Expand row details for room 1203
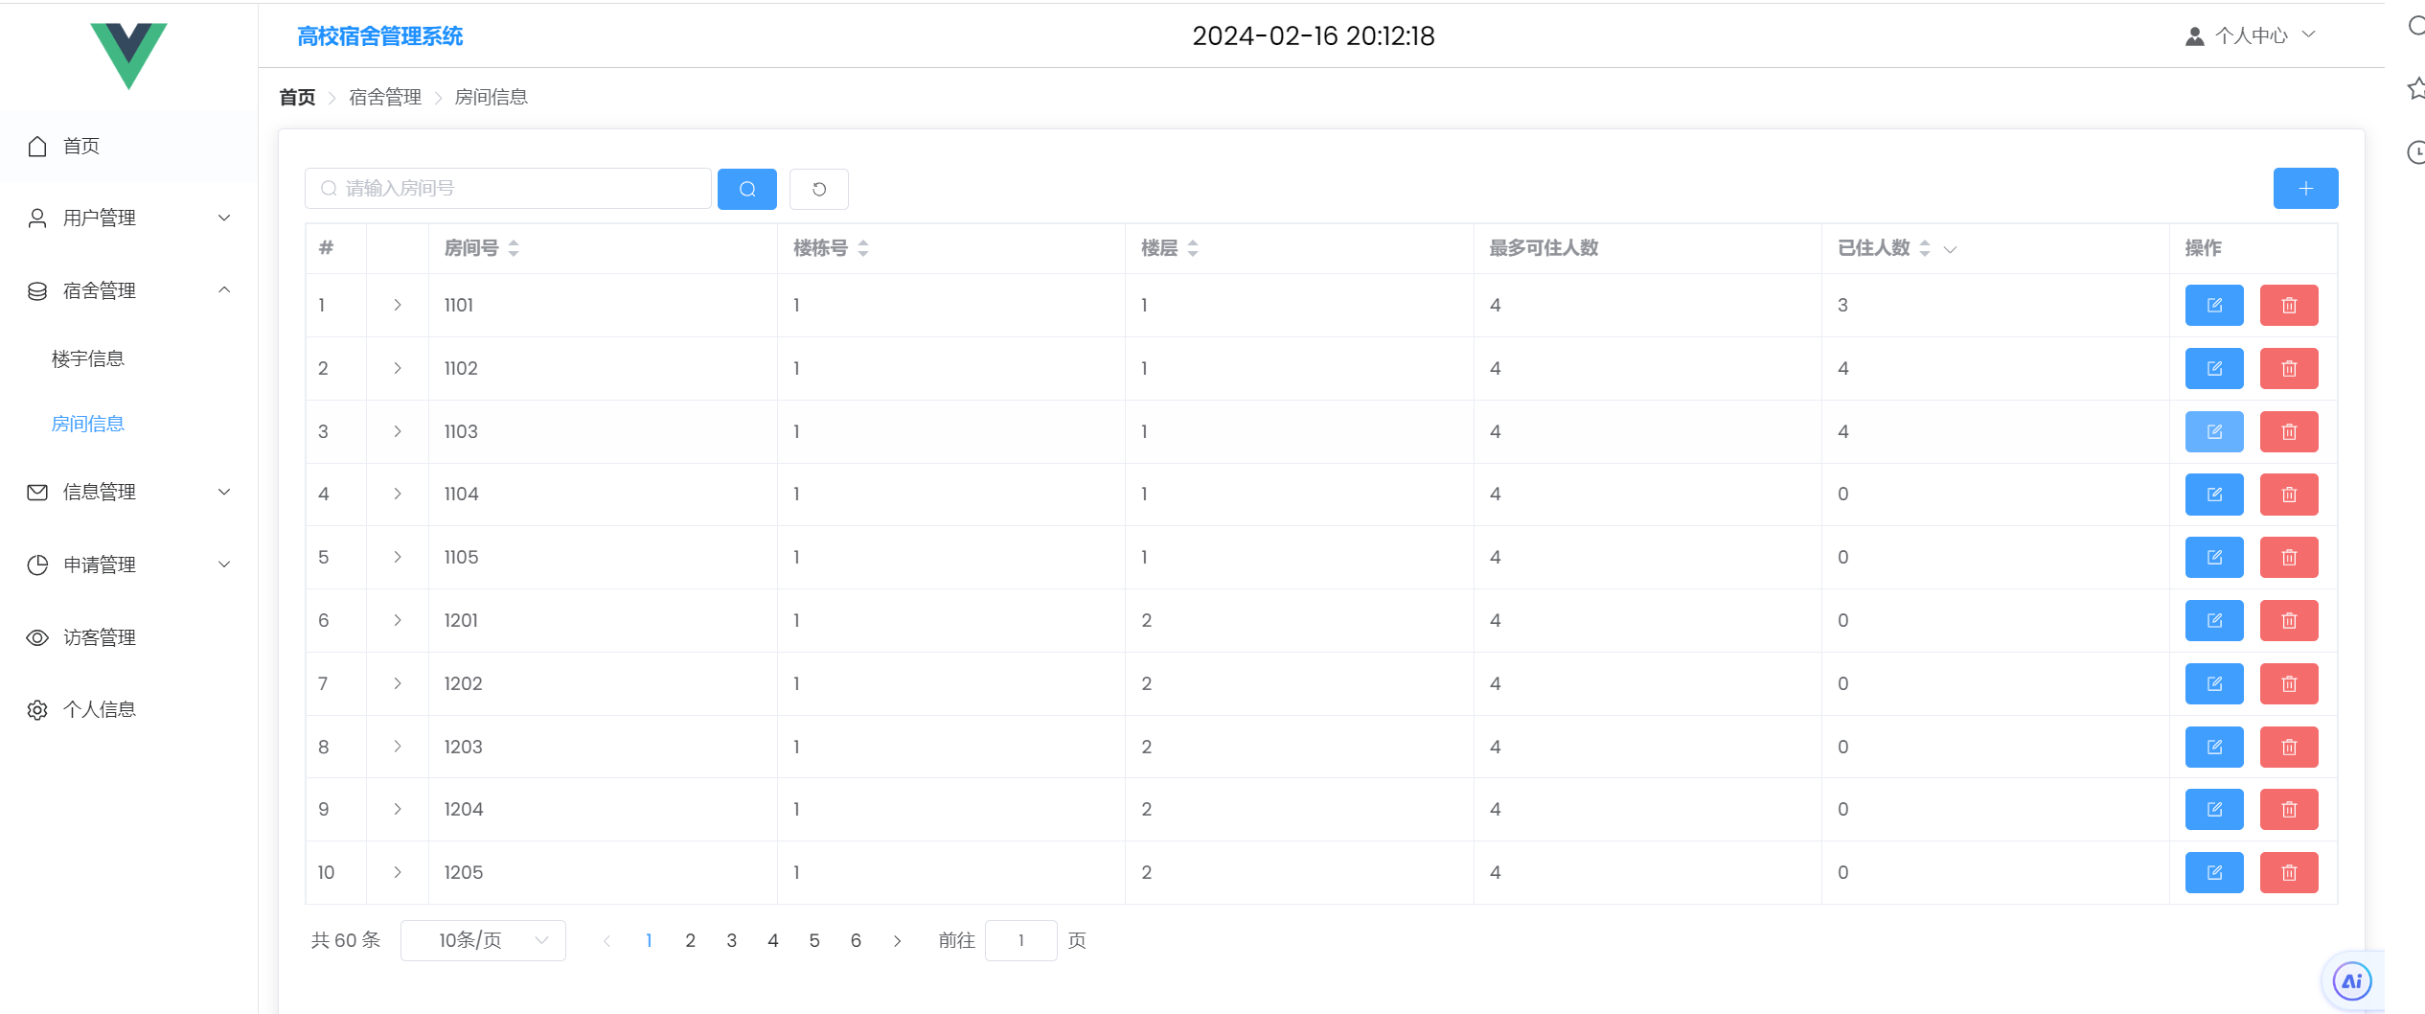 pos(397,747)
